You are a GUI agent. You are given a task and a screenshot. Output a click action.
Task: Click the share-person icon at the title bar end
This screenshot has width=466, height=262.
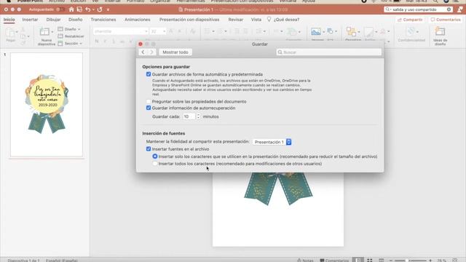coord(460,9)
